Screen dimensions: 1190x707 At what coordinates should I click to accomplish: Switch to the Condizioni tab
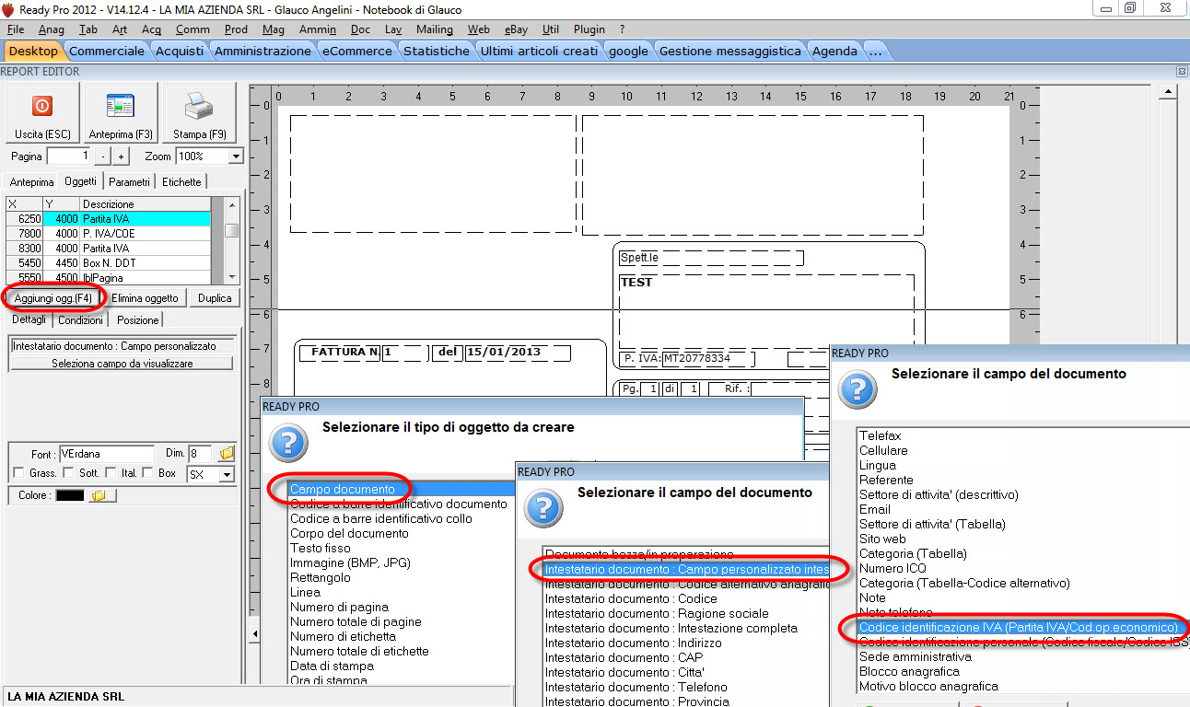80,320
